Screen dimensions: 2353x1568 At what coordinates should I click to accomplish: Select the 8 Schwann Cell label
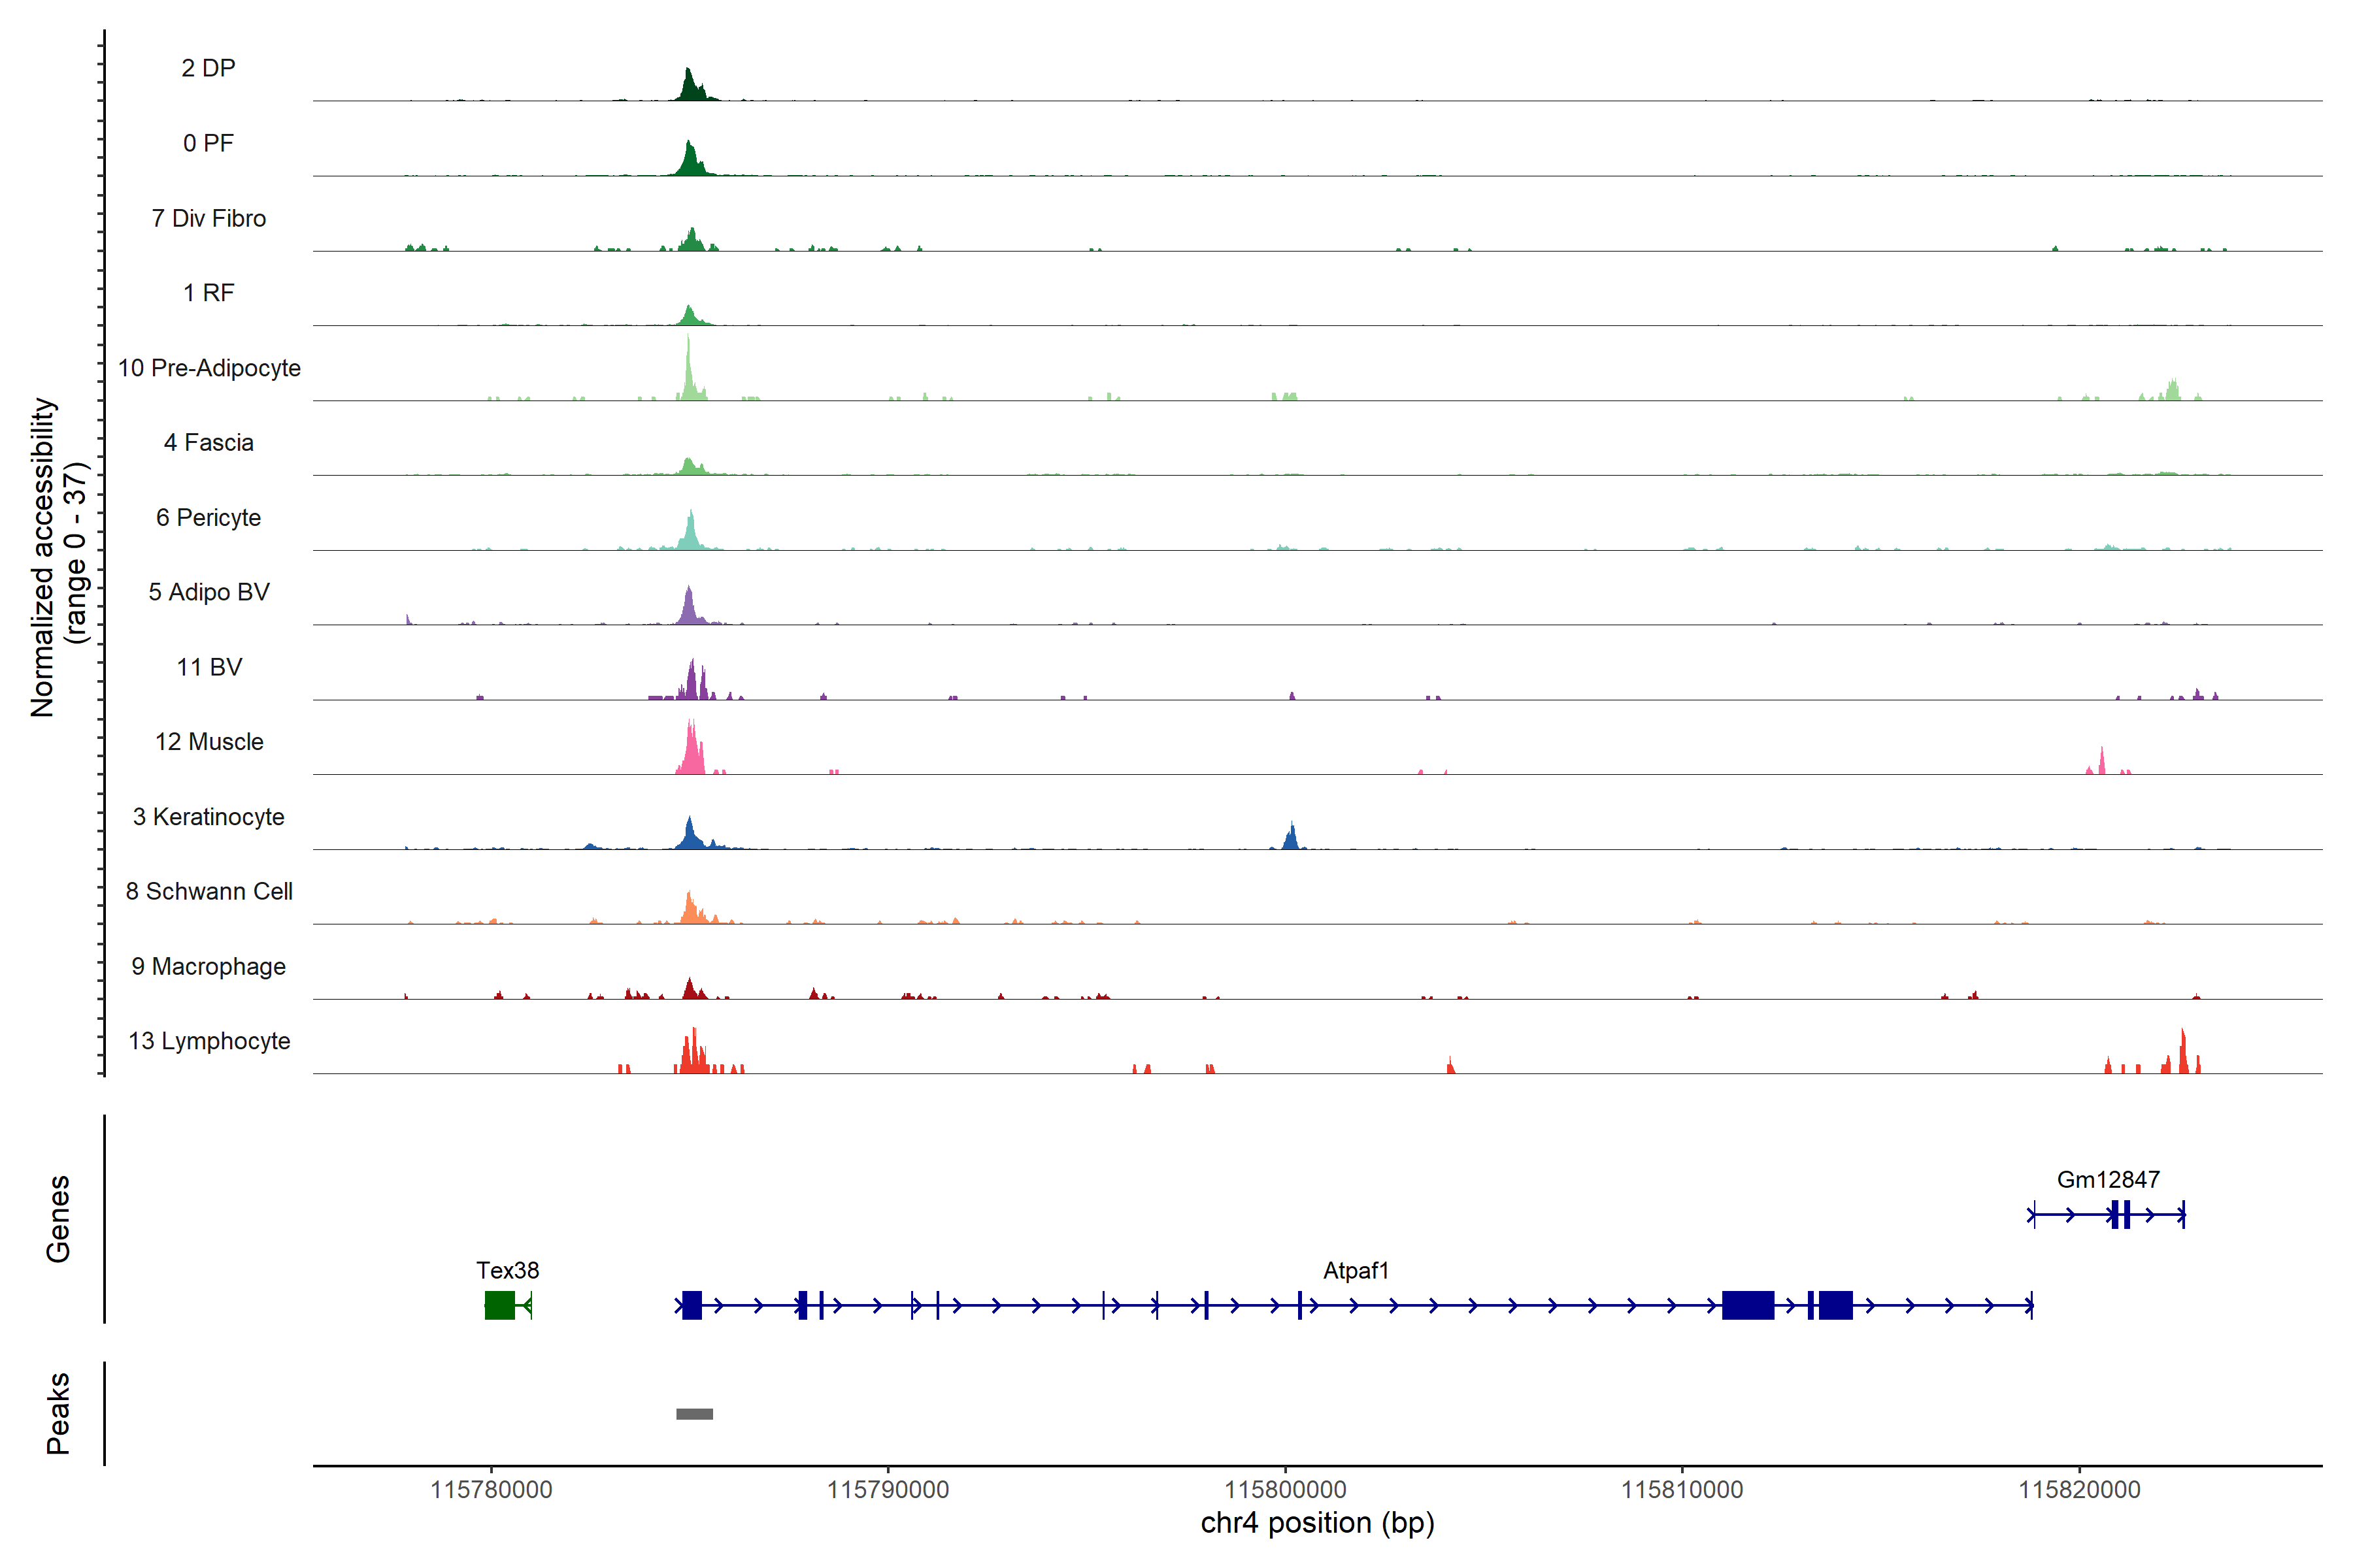pyautogui.click(x=208, y=891)
